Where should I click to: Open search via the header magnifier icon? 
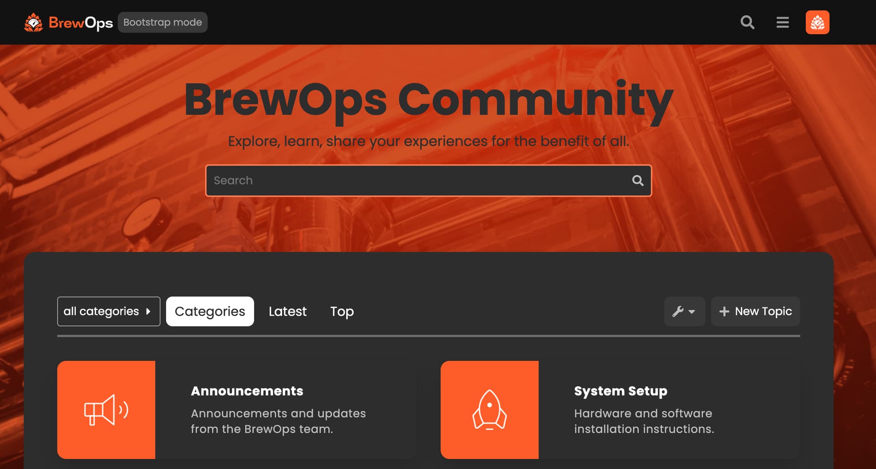coord(747,22)
